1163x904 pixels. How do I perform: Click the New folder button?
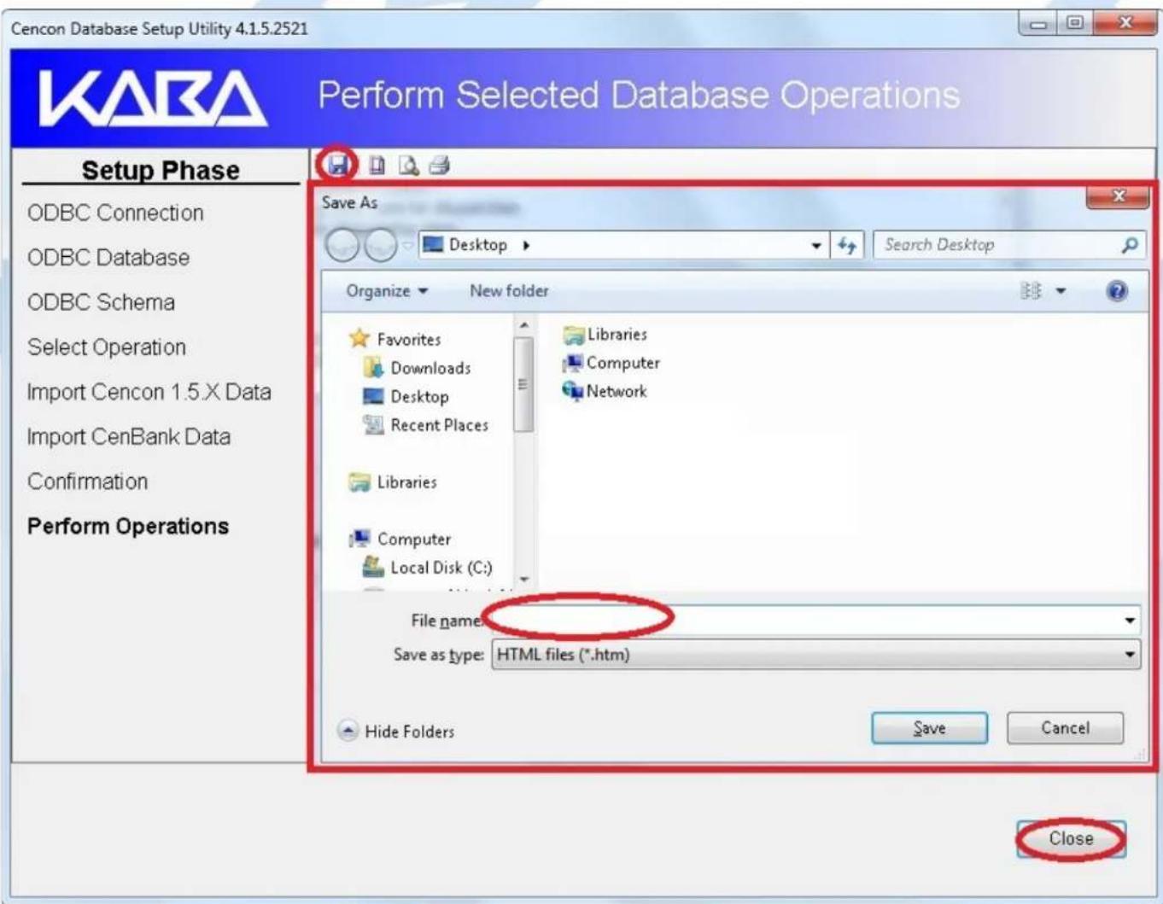coord(509,291)
